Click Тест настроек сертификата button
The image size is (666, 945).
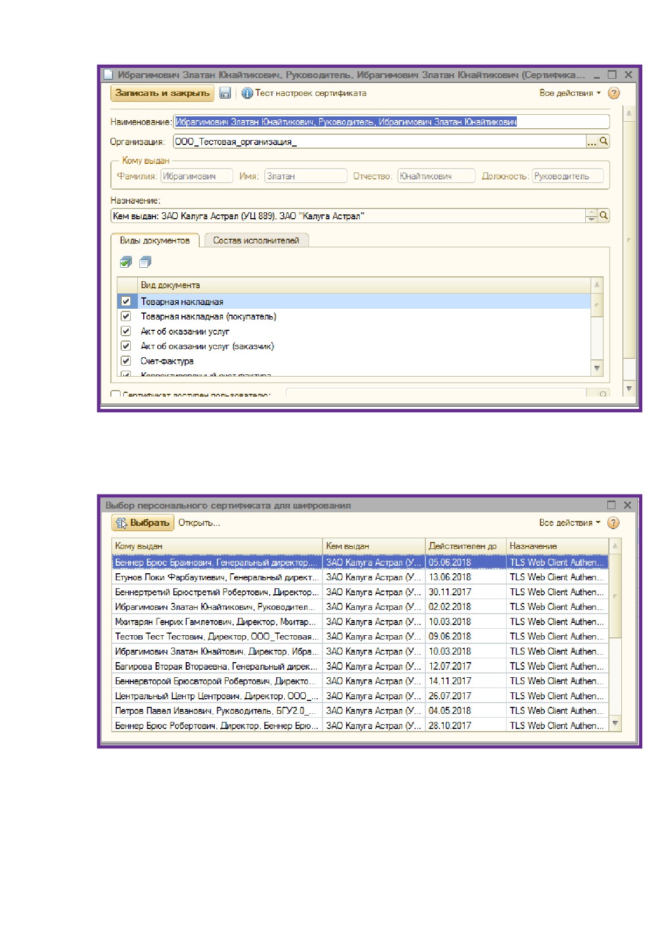click(x=304, y=93)
